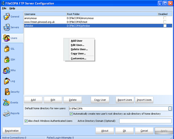Image resolution: width=174 pixels, height=139 pixels.
Task: Open the Log clipboard icon
Action: [7, 81]
